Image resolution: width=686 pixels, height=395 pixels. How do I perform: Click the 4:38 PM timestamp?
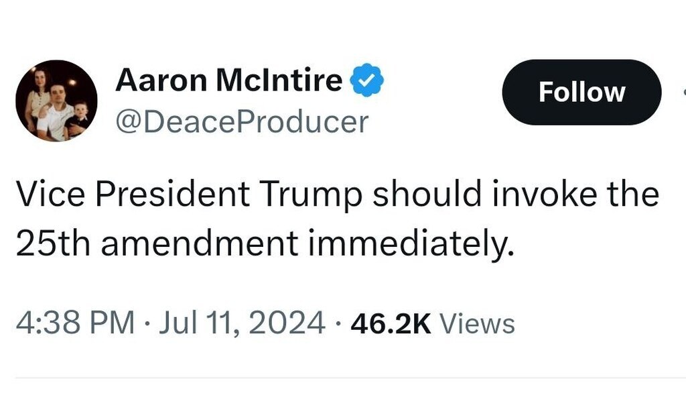tap(74, 323)
